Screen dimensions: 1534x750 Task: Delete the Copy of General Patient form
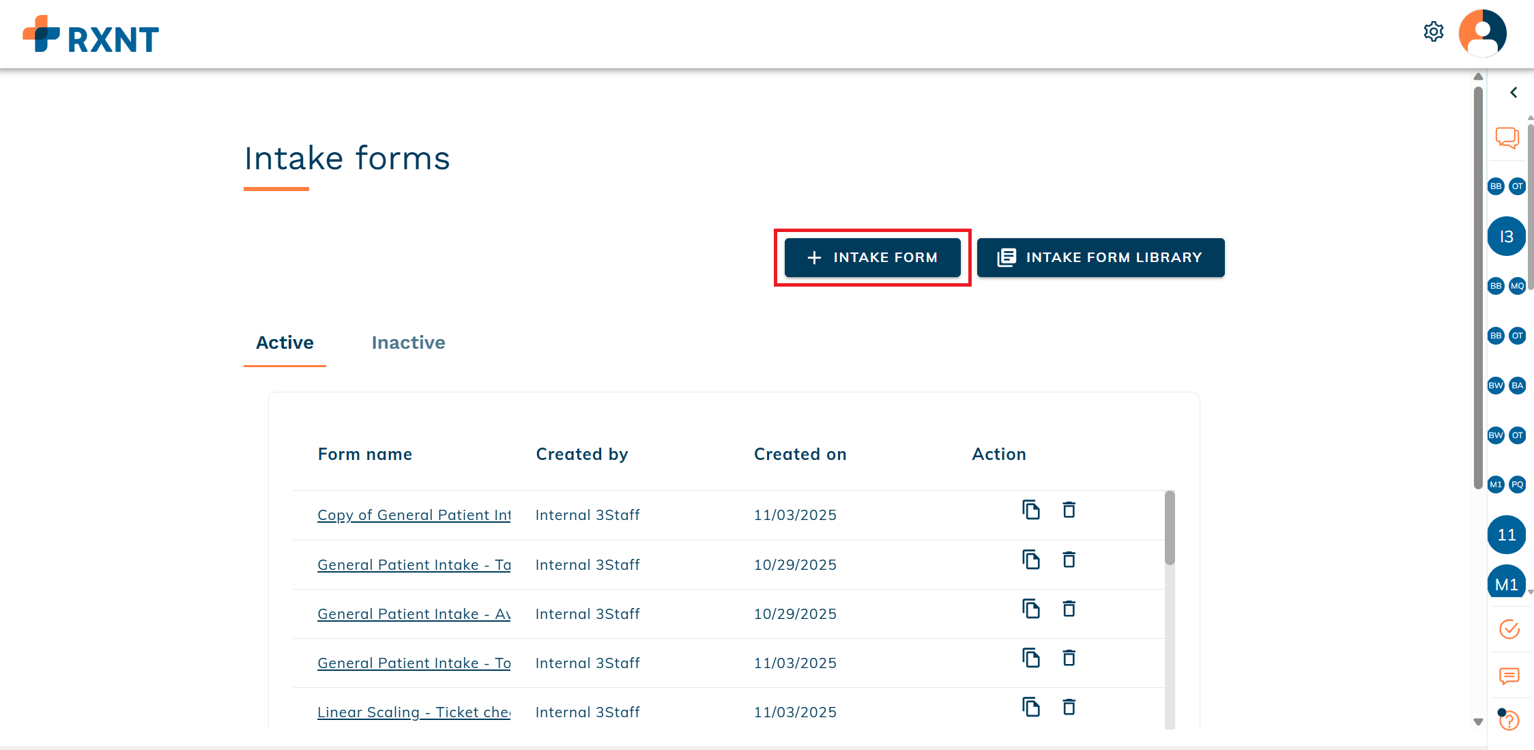click(1069, 510)
